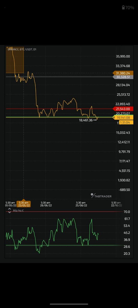Tap the 35,995.00 price scale value
The image size is (138, 308).
click(123, 56)
